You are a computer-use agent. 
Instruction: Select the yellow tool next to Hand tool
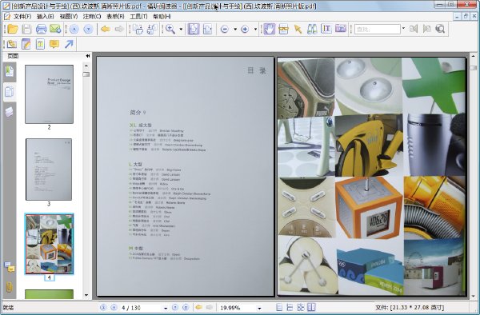pos(283,29)
